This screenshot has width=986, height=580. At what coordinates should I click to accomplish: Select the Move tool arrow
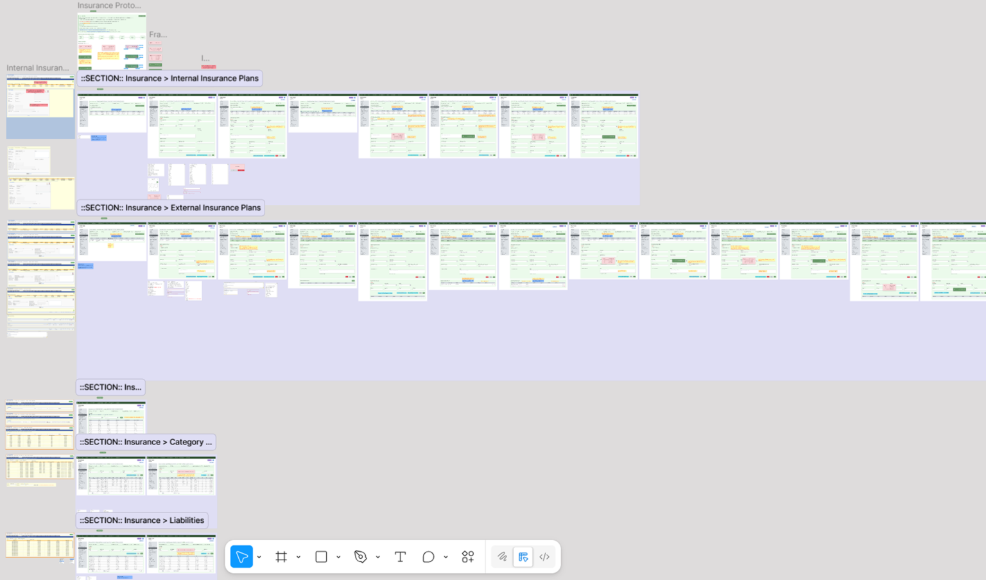(241, 557)
